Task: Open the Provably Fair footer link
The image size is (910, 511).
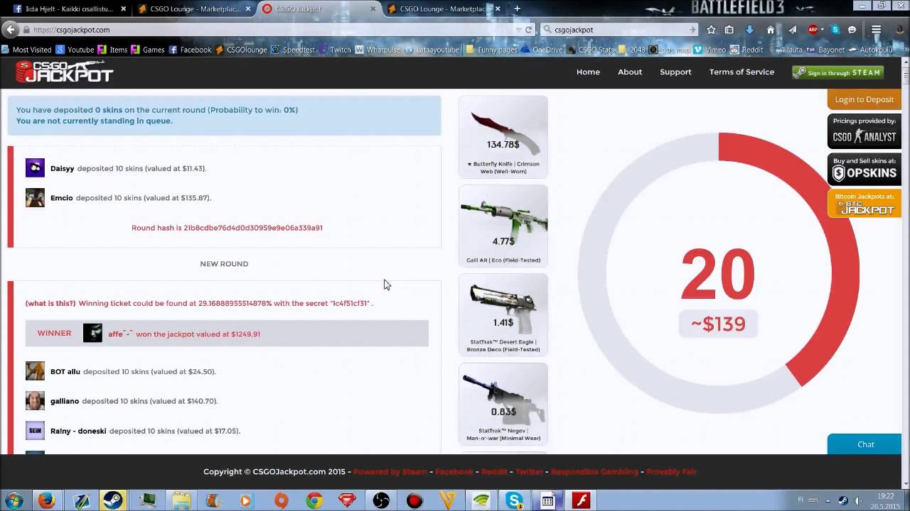Action: [x=671, y=471]
